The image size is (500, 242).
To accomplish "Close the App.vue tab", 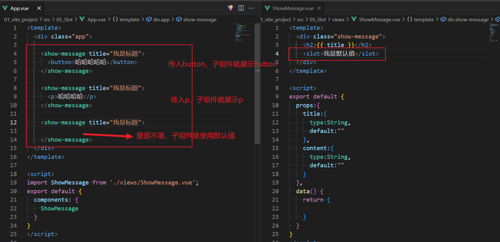I will click(x=39, y=8).
